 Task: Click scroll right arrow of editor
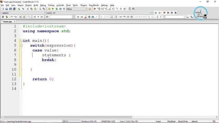pos(217,117)
